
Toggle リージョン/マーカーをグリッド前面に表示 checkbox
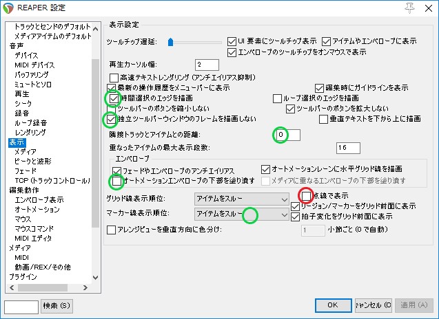296,206
